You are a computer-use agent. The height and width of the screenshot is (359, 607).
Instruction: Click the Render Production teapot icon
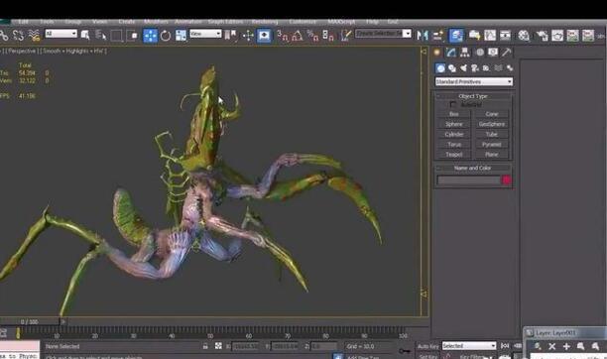tap(573, 36)
